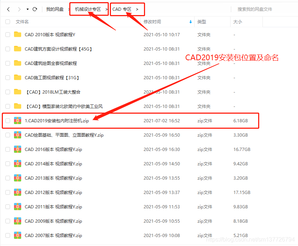Click zip icon of CAD 2013版本 视频教程Y.zip
This screenshot has width=298, height=246.
(18, 178)
